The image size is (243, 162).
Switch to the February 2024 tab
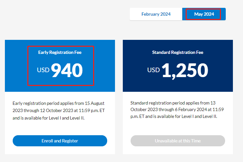pos(156,14)
